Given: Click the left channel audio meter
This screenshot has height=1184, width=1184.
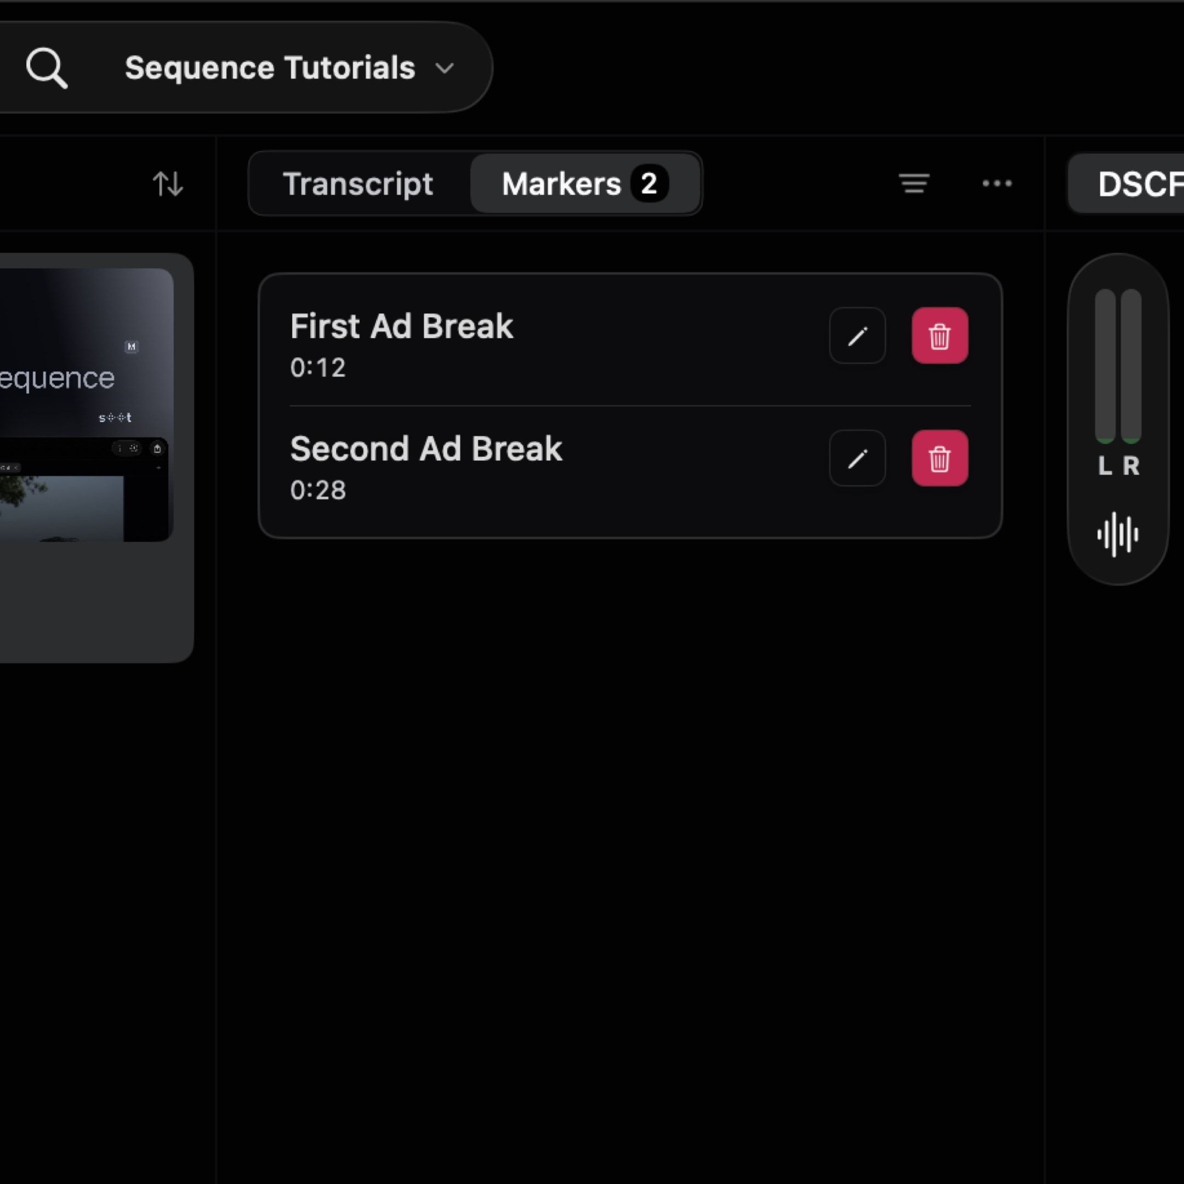Looking at the screenshot, I should 1105,366.
